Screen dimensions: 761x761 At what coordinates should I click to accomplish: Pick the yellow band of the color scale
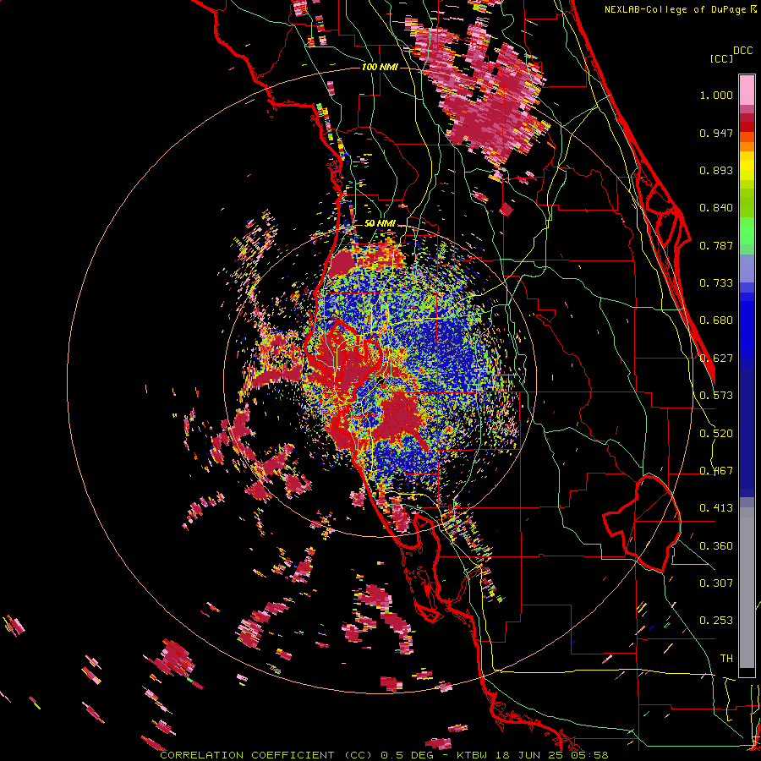(747, 167)
